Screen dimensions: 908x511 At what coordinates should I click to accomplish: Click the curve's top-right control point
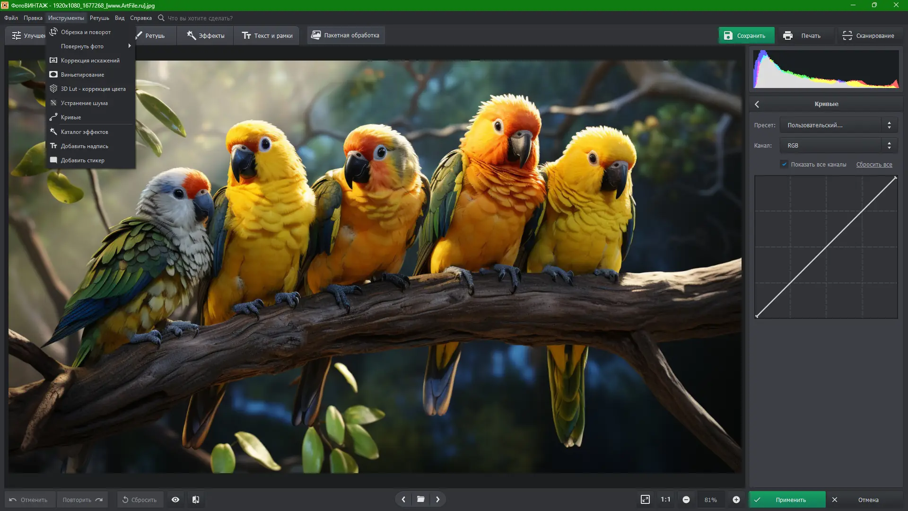coord(895,178)
